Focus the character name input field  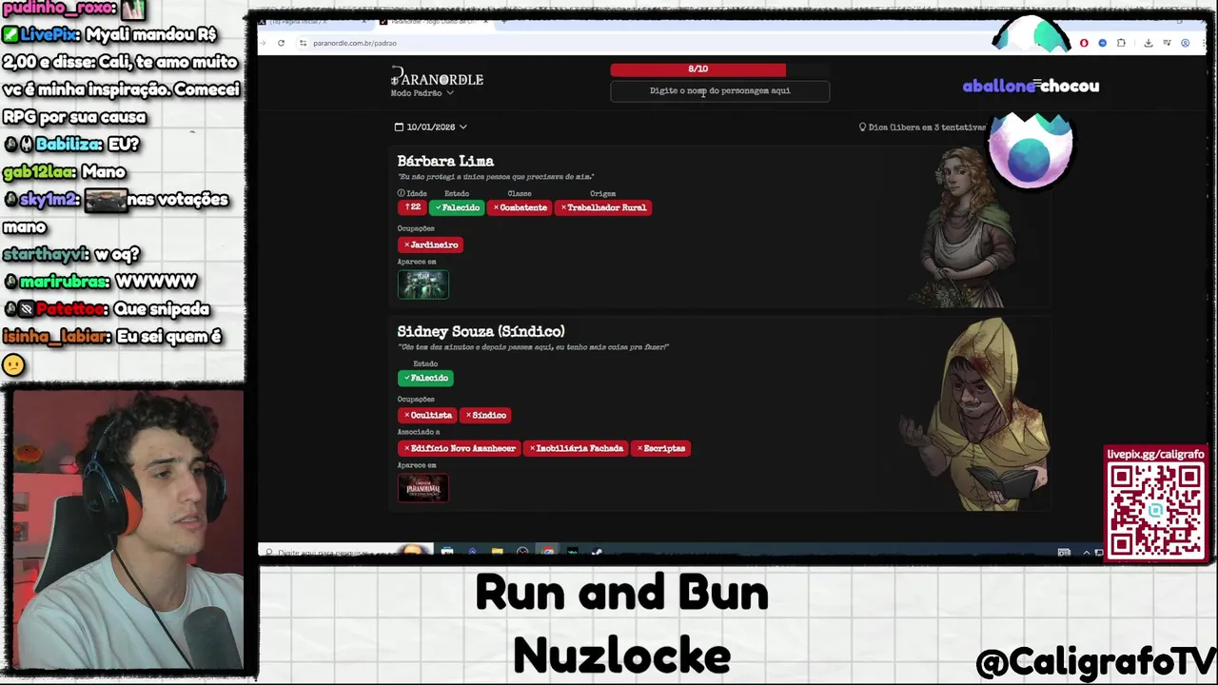pyautogui.click(x=720, y=91)
